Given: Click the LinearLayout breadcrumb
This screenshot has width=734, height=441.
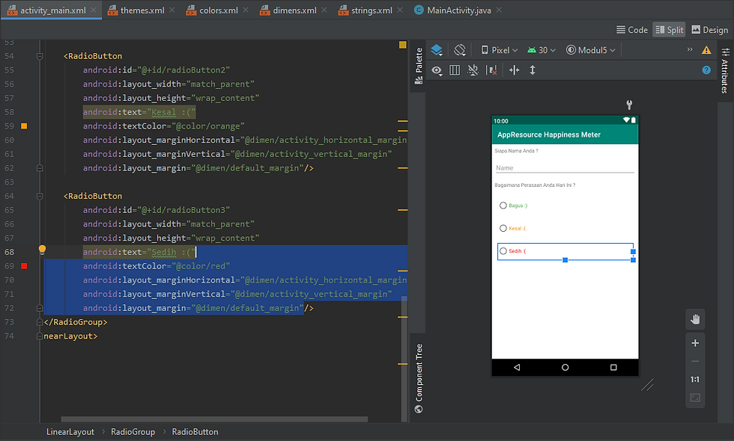Looking at the screenshot, I should [x=70, y=432].
